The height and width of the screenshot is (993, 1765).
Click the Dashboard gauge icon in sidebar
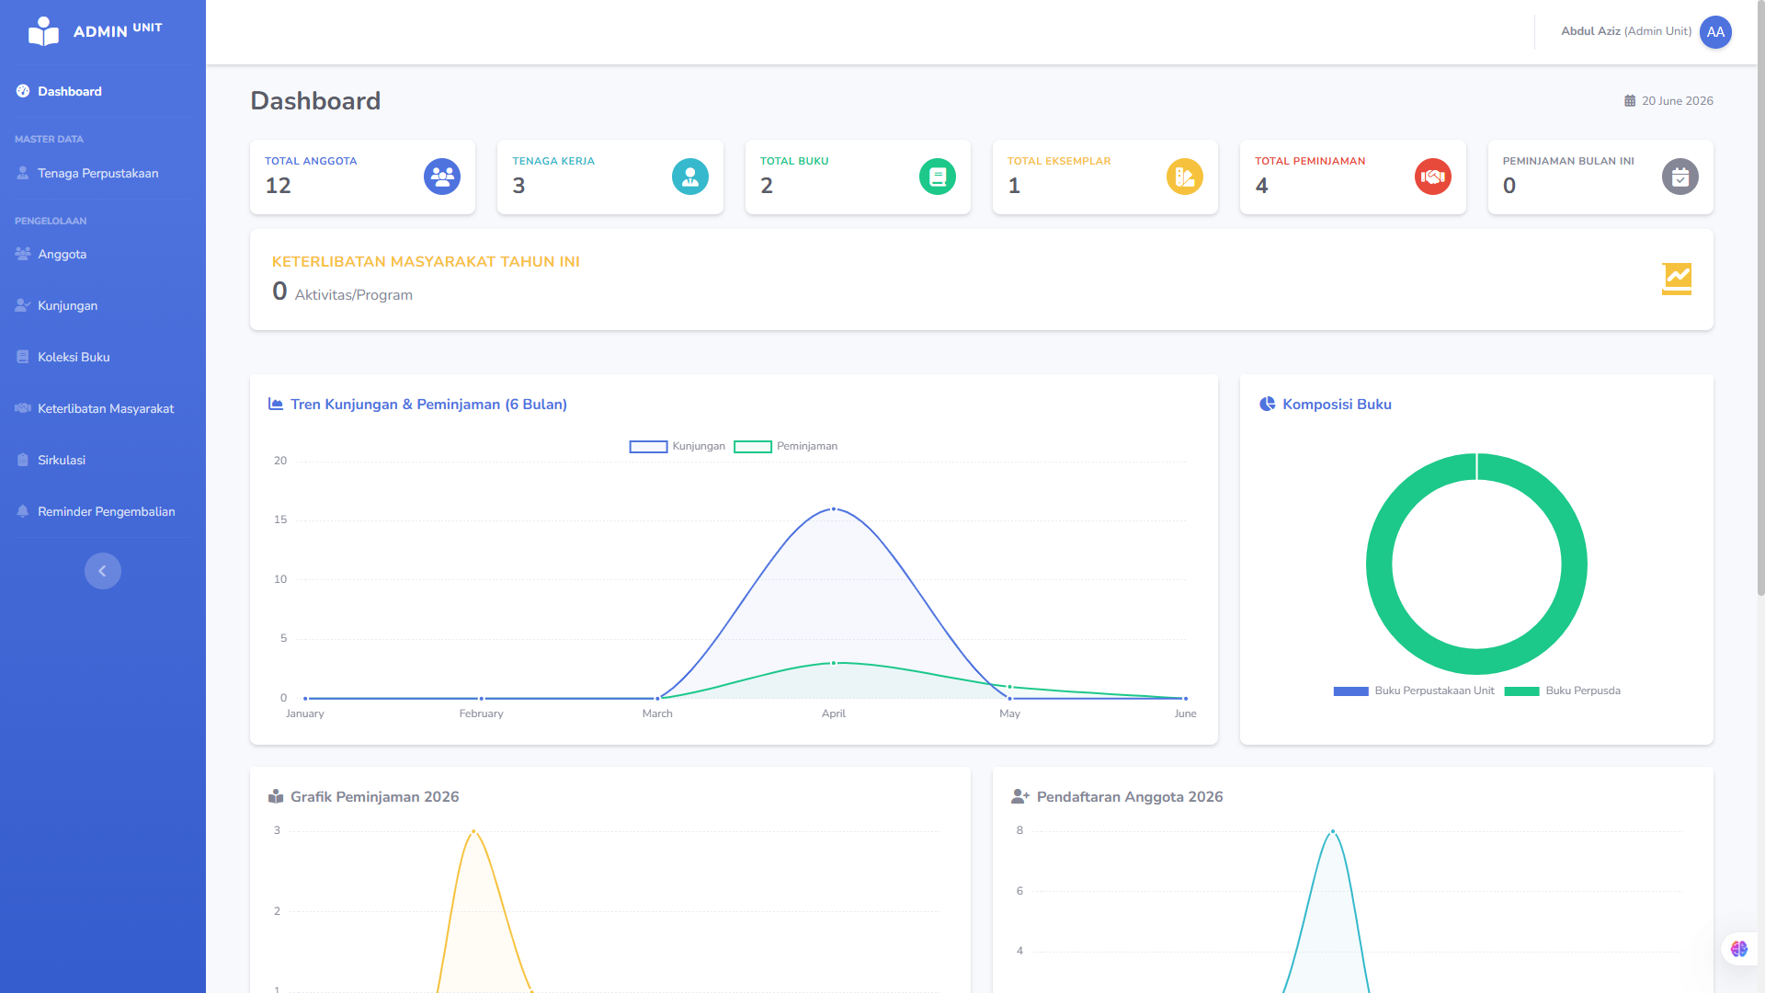coord(23,91)
